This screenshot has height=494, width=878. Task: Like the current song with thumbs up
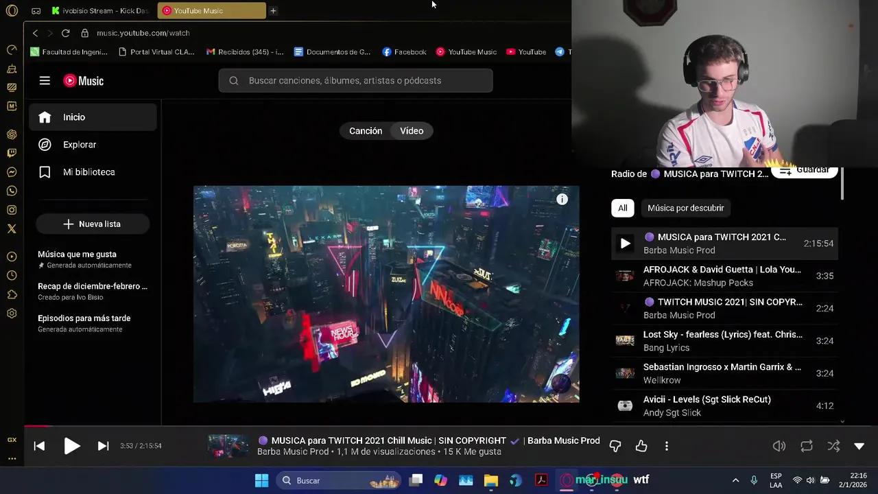[x=641, y=446]
